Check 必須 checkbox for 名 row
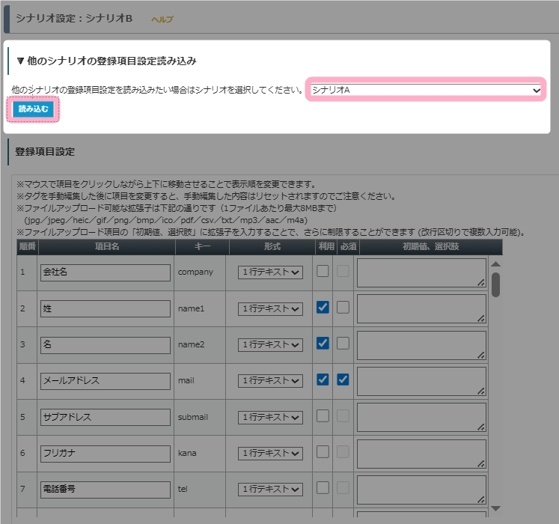This screenshot has width=559, height=524. 343,343
